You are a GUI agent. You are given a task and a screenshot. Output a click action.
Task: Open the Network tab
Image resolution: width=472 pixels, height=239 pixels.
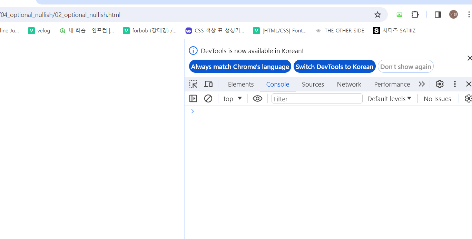click(349, 84)
